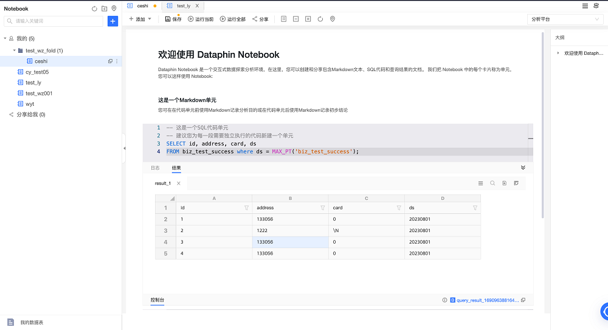The image size is (608, 330).
Task: Click the vertical scrollbar of the notebook
Action: 543,122
